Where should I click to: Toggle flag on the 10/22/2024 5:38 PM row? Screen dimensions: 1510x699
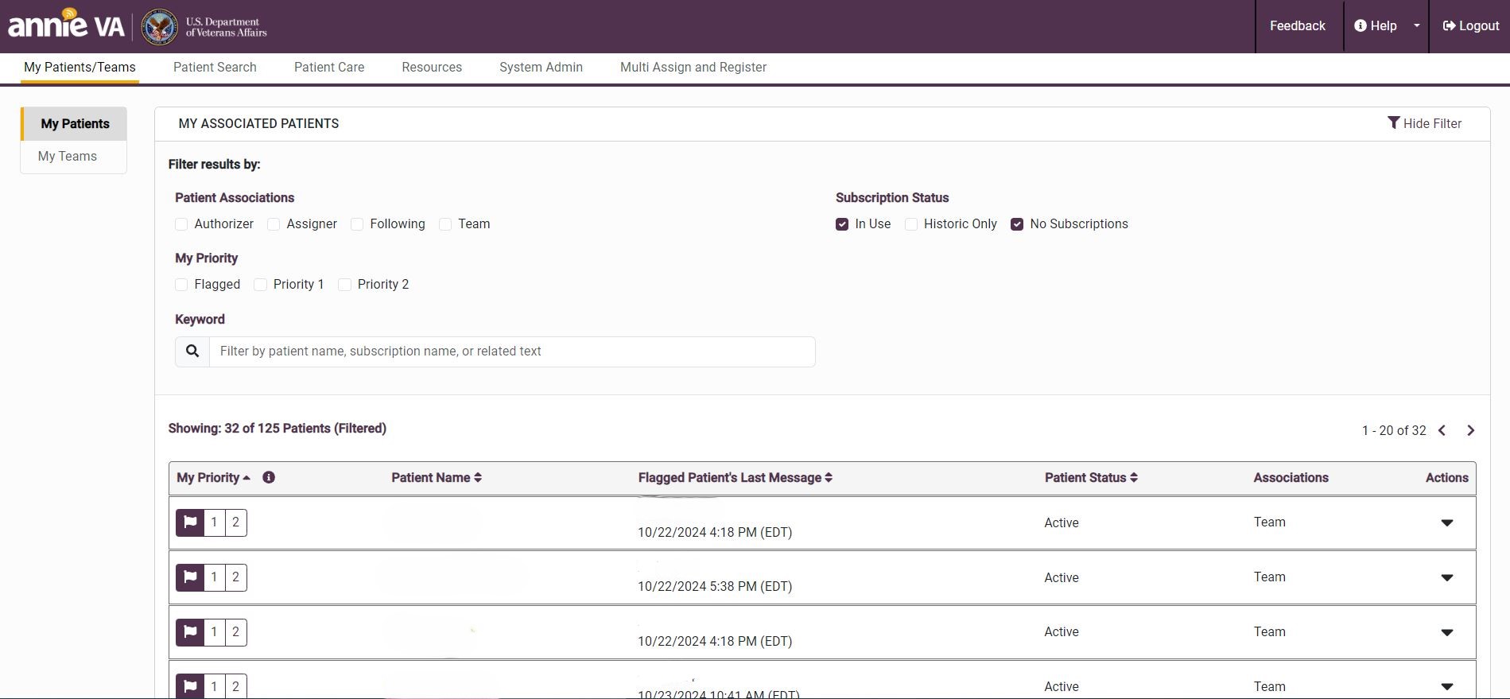[x=190, y=577]
